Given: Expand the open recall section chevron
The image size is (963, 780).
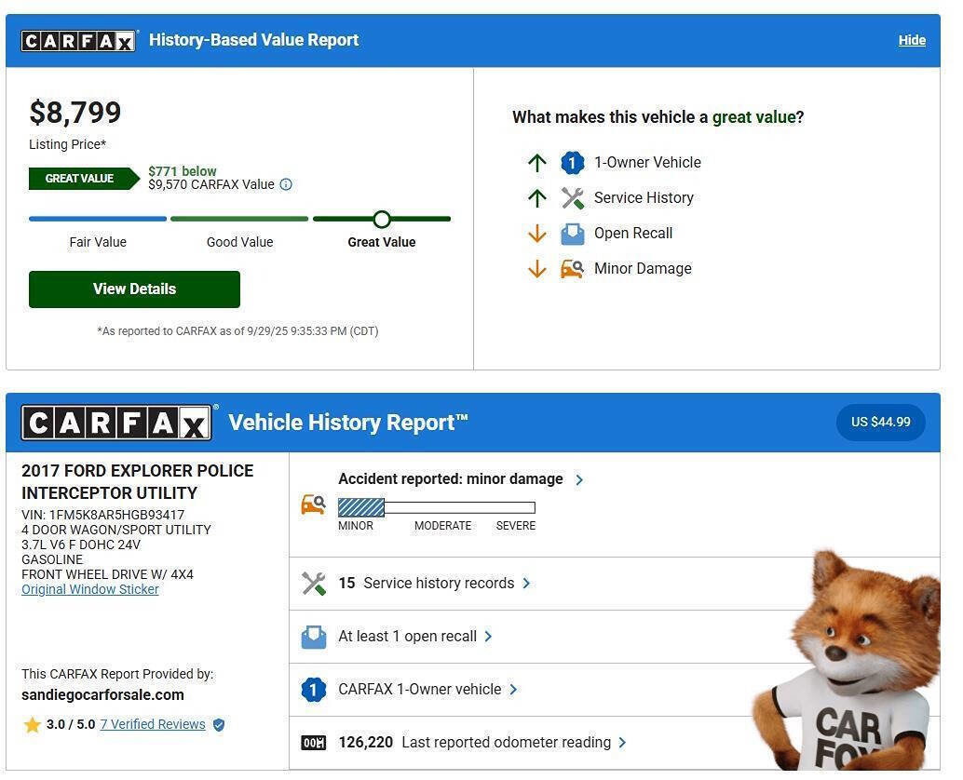Looking at the screenshot, I should (x=488, y=637).
